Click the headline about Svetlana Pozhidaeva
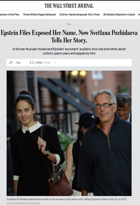The width and height of the screenshot is (140, 205). pyautogui.click(x=69, y=36)
